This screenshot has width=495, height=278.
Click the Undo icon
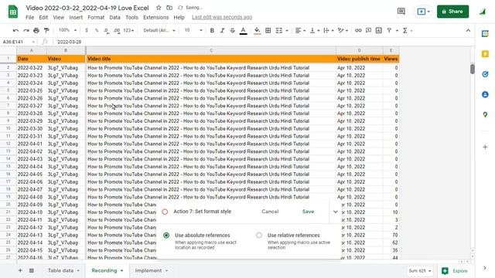[x=15, y=31]
